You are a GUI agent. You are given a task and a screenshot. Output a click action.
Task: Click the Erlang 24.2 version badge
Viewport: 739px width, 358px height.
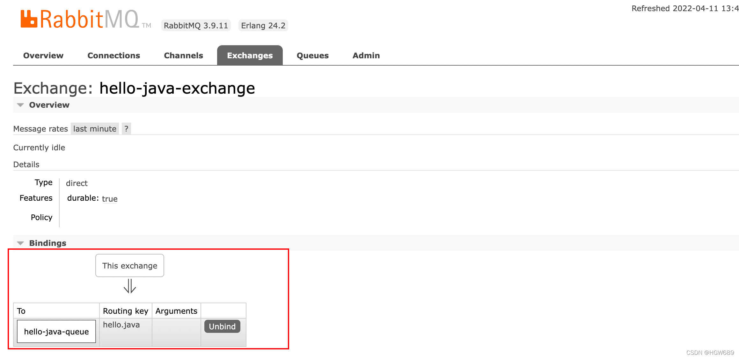click(263, 25)
